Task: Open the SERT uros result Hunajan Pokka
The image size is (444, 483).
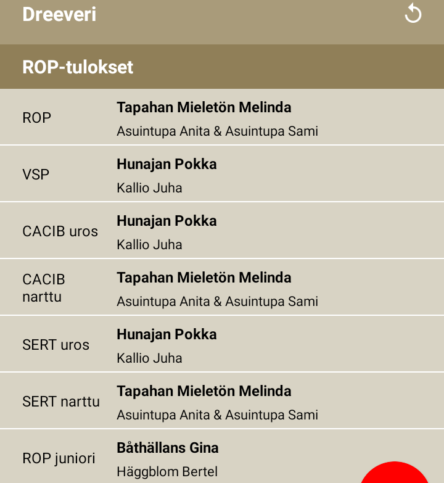Action: 166,334
